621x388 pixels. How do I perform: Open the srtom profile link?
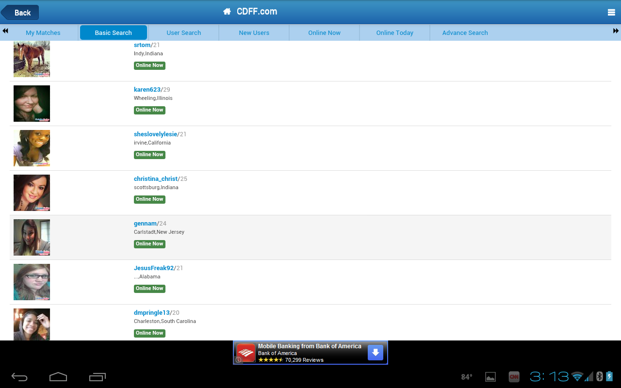[x=142, y=45]
